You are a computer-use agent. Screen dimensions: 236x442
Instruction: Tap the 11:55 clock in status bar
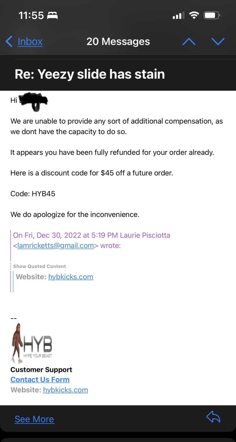click(31, 15)
